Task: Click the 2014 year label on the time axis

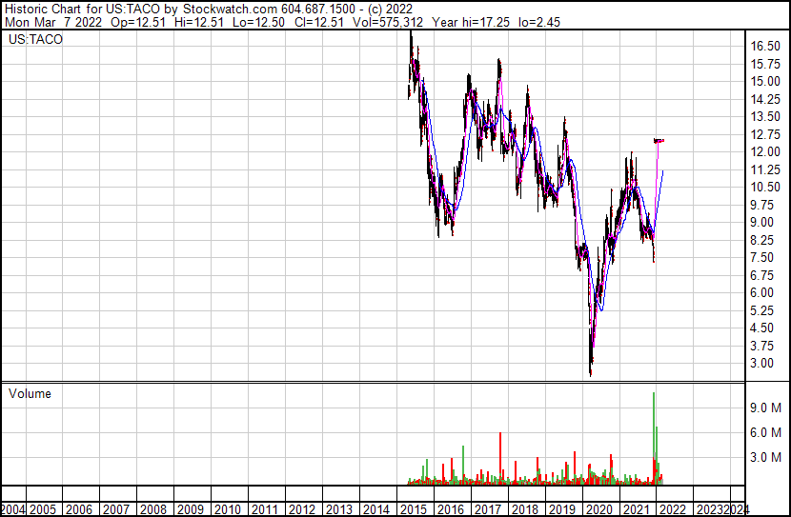Action: [x=376, y=509]
